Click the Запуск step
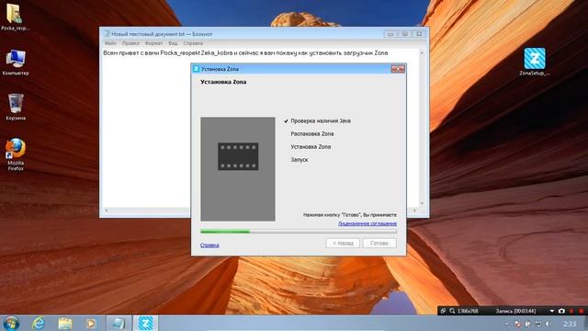 click(300, 159)
